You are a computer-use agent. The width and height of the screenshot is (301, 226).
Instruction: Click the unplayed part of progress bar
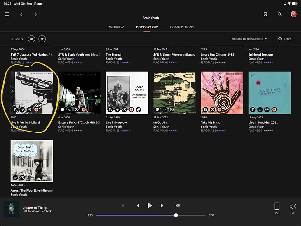[x=191, y=215]
